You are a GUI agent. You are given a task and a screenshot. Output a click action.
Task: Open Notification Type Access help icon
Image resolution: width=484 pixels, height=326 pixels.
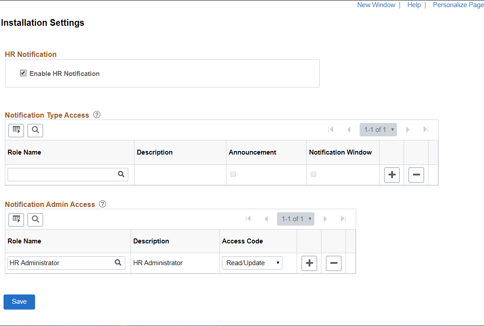97,115
